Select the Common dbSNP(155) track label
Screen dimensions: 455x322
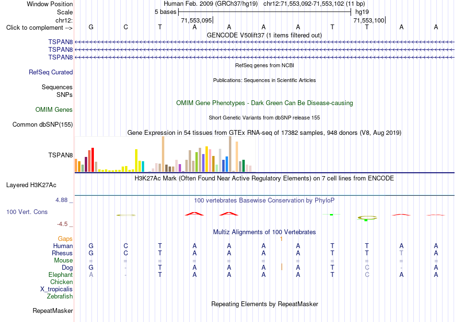tap(42, 124)
